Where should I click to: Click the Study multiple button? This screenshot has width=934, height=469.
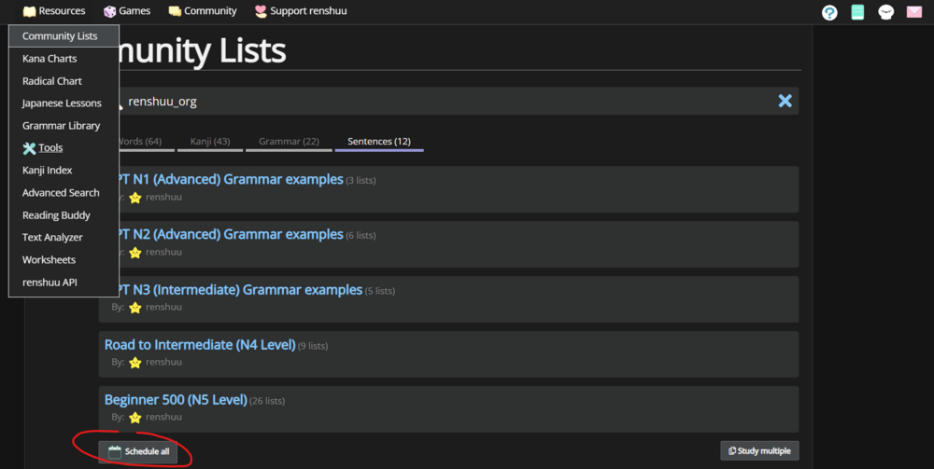[x=759, y=451]
